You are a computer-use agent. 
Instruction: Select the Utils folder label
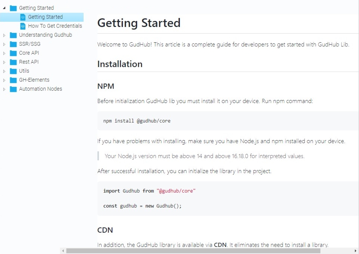coord(24,71)
